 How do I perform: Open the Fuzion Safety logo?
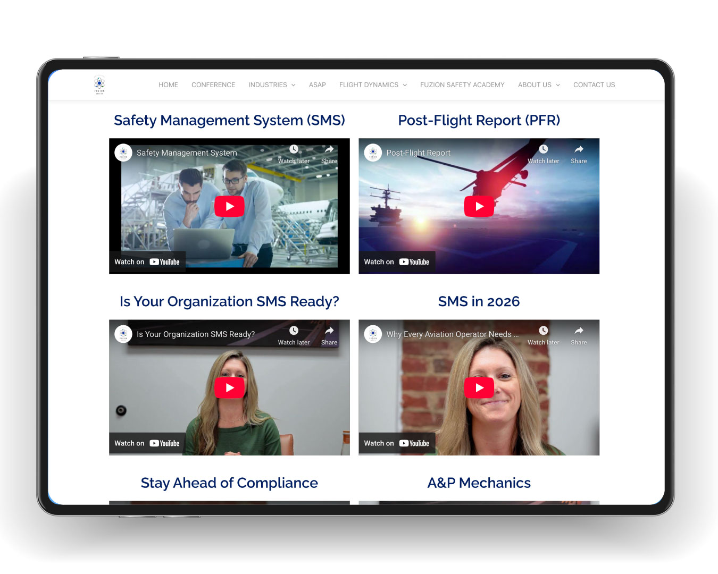(x=99, y=84)
